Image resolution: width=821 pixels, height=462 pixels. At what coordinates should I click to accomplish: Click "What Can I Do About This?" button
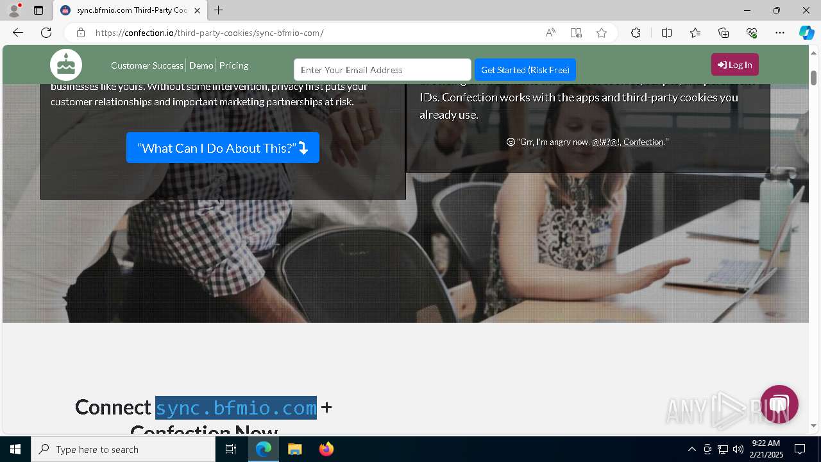[223, 148]
